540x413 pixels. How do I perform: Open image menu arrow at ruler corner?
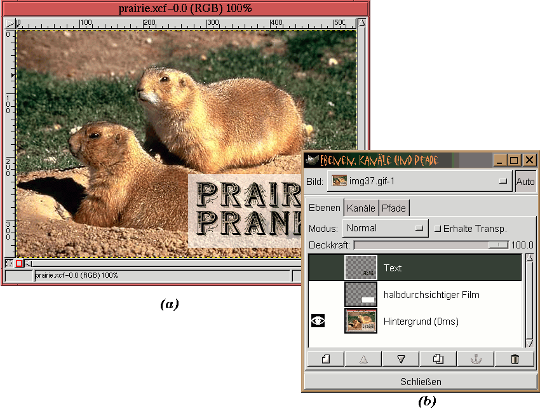(9, 23)
